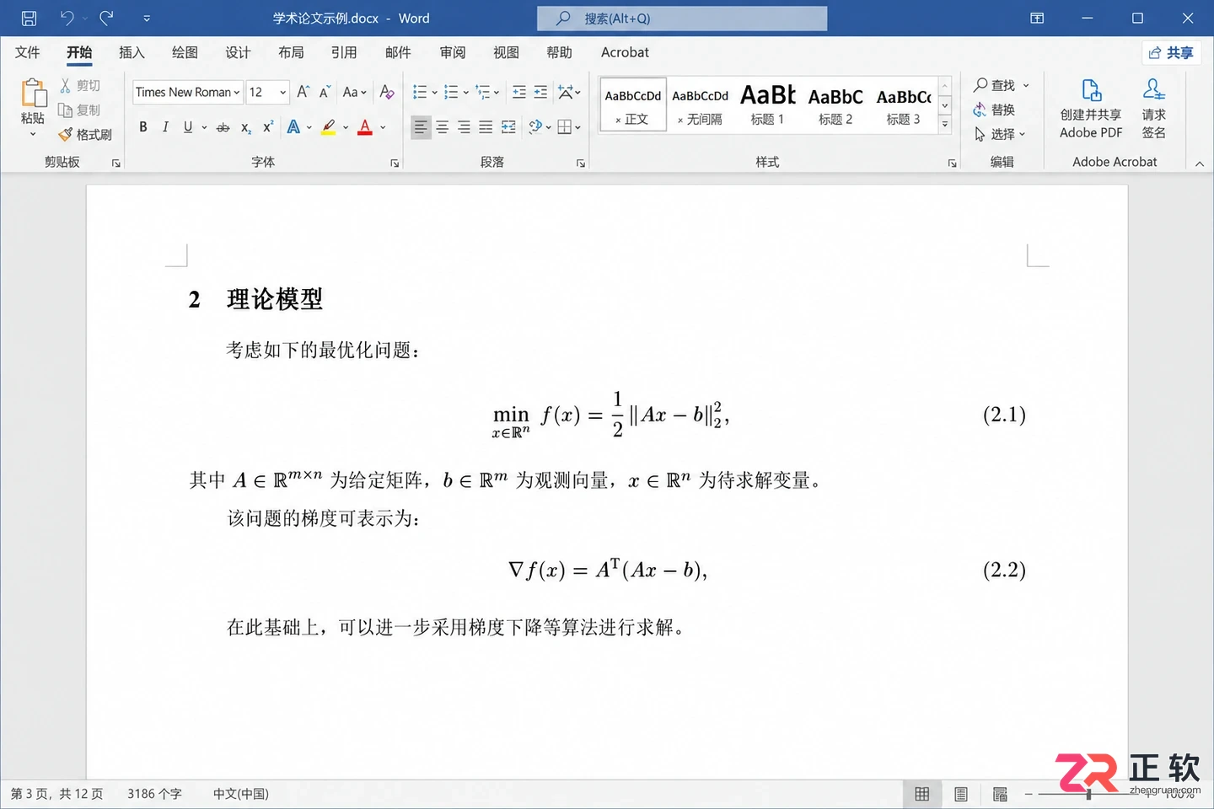Increase paragraph indent
This screenshot has height=809, width=1214.
tap(540, 92)
